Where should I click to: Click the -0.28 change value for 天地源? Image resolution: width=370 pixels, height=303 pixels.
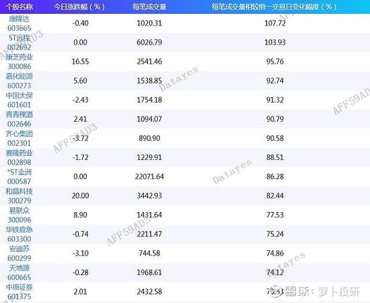(x=80, y=272)
